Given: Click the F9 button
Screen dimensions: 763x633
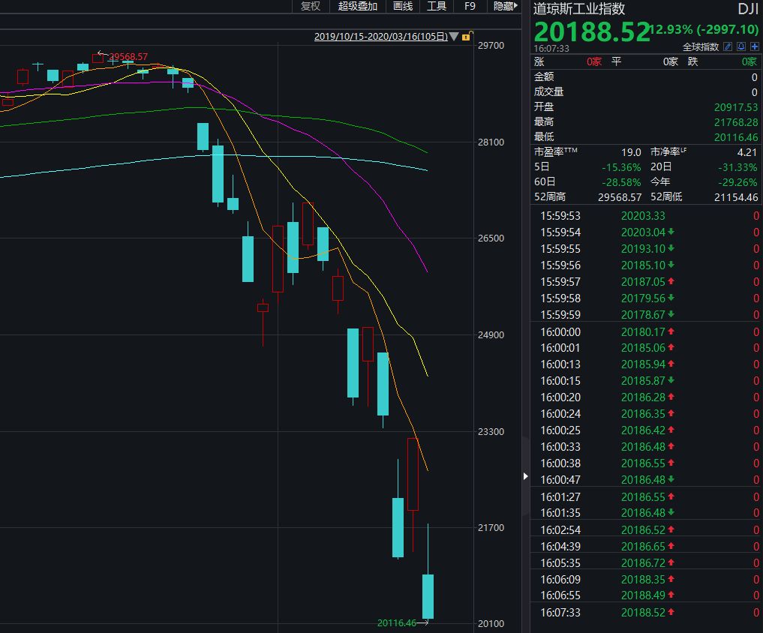Looking at the screenshot, I should [470, 6].
